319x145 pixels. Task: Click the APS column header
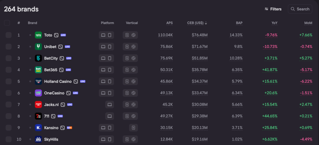[x=169, y=23]
